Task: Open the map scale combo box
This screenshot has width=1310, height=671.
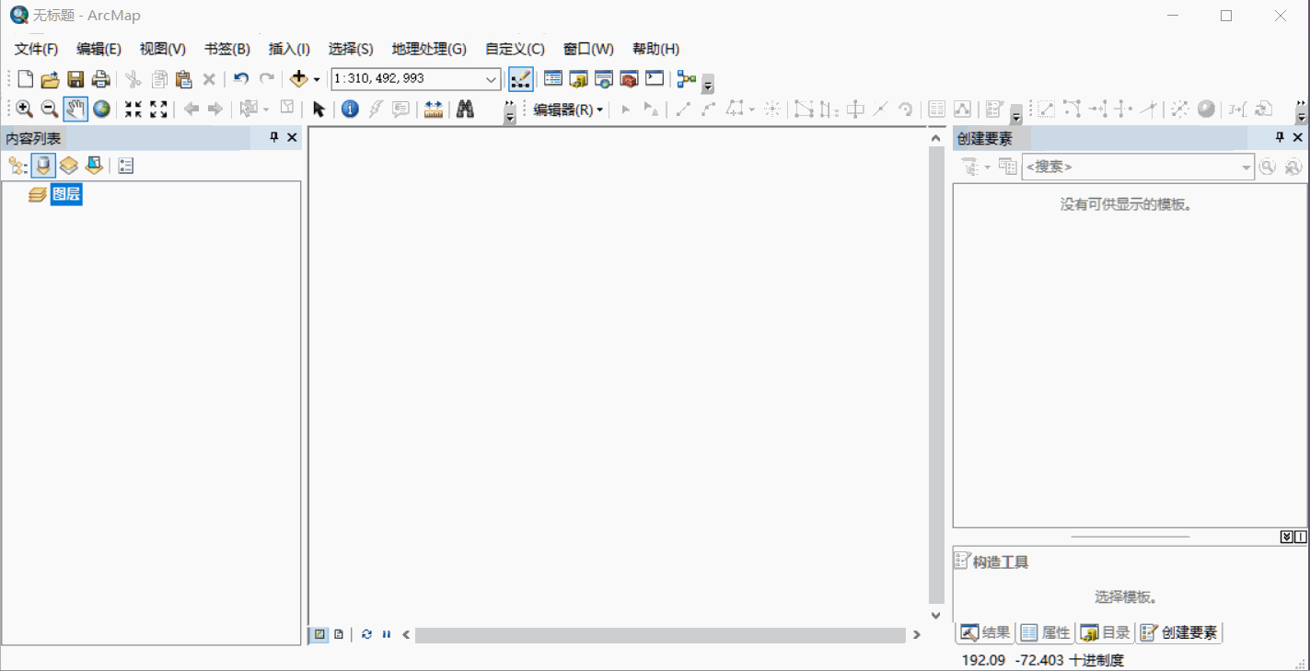Action: point(416,79)
